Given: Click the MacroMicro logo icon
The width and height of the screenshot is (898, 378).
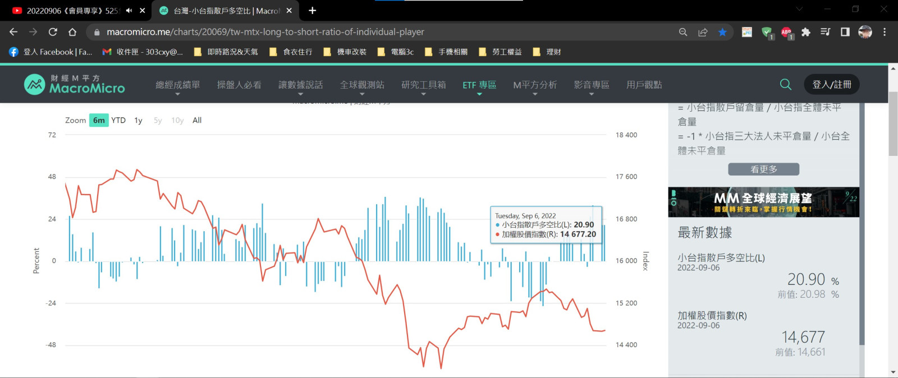Looking at the screenshot, I should coord(35,85).
